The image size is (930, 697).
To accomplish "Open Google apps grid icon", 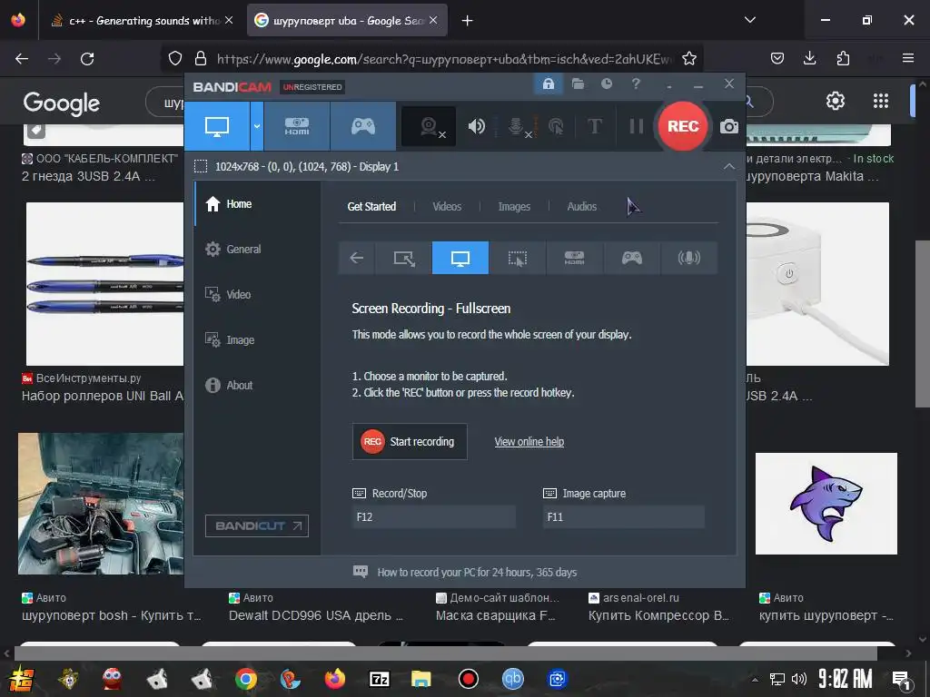I will pos(881,101).
